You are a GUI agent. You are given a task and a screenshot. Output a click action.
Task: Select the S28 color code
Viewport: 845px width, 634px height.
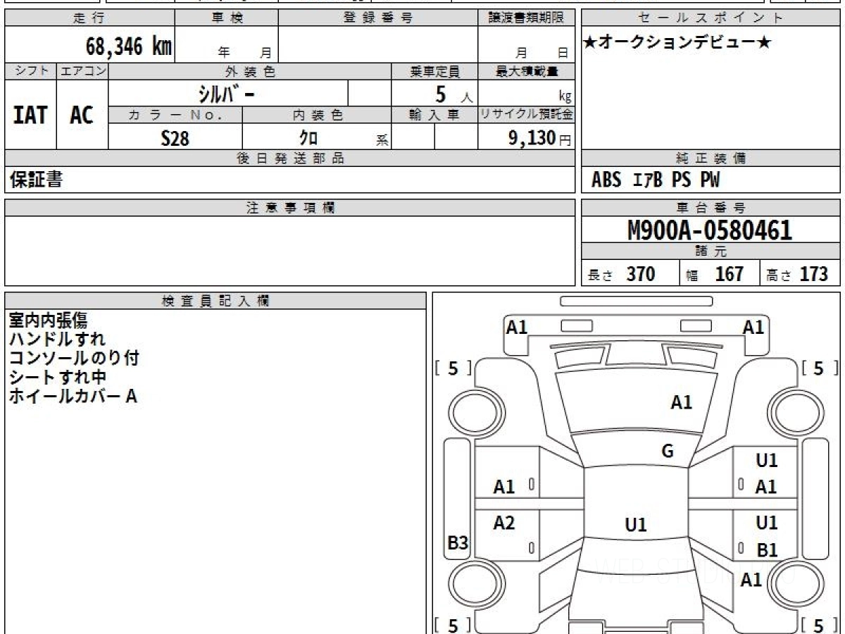coord(175,137)
